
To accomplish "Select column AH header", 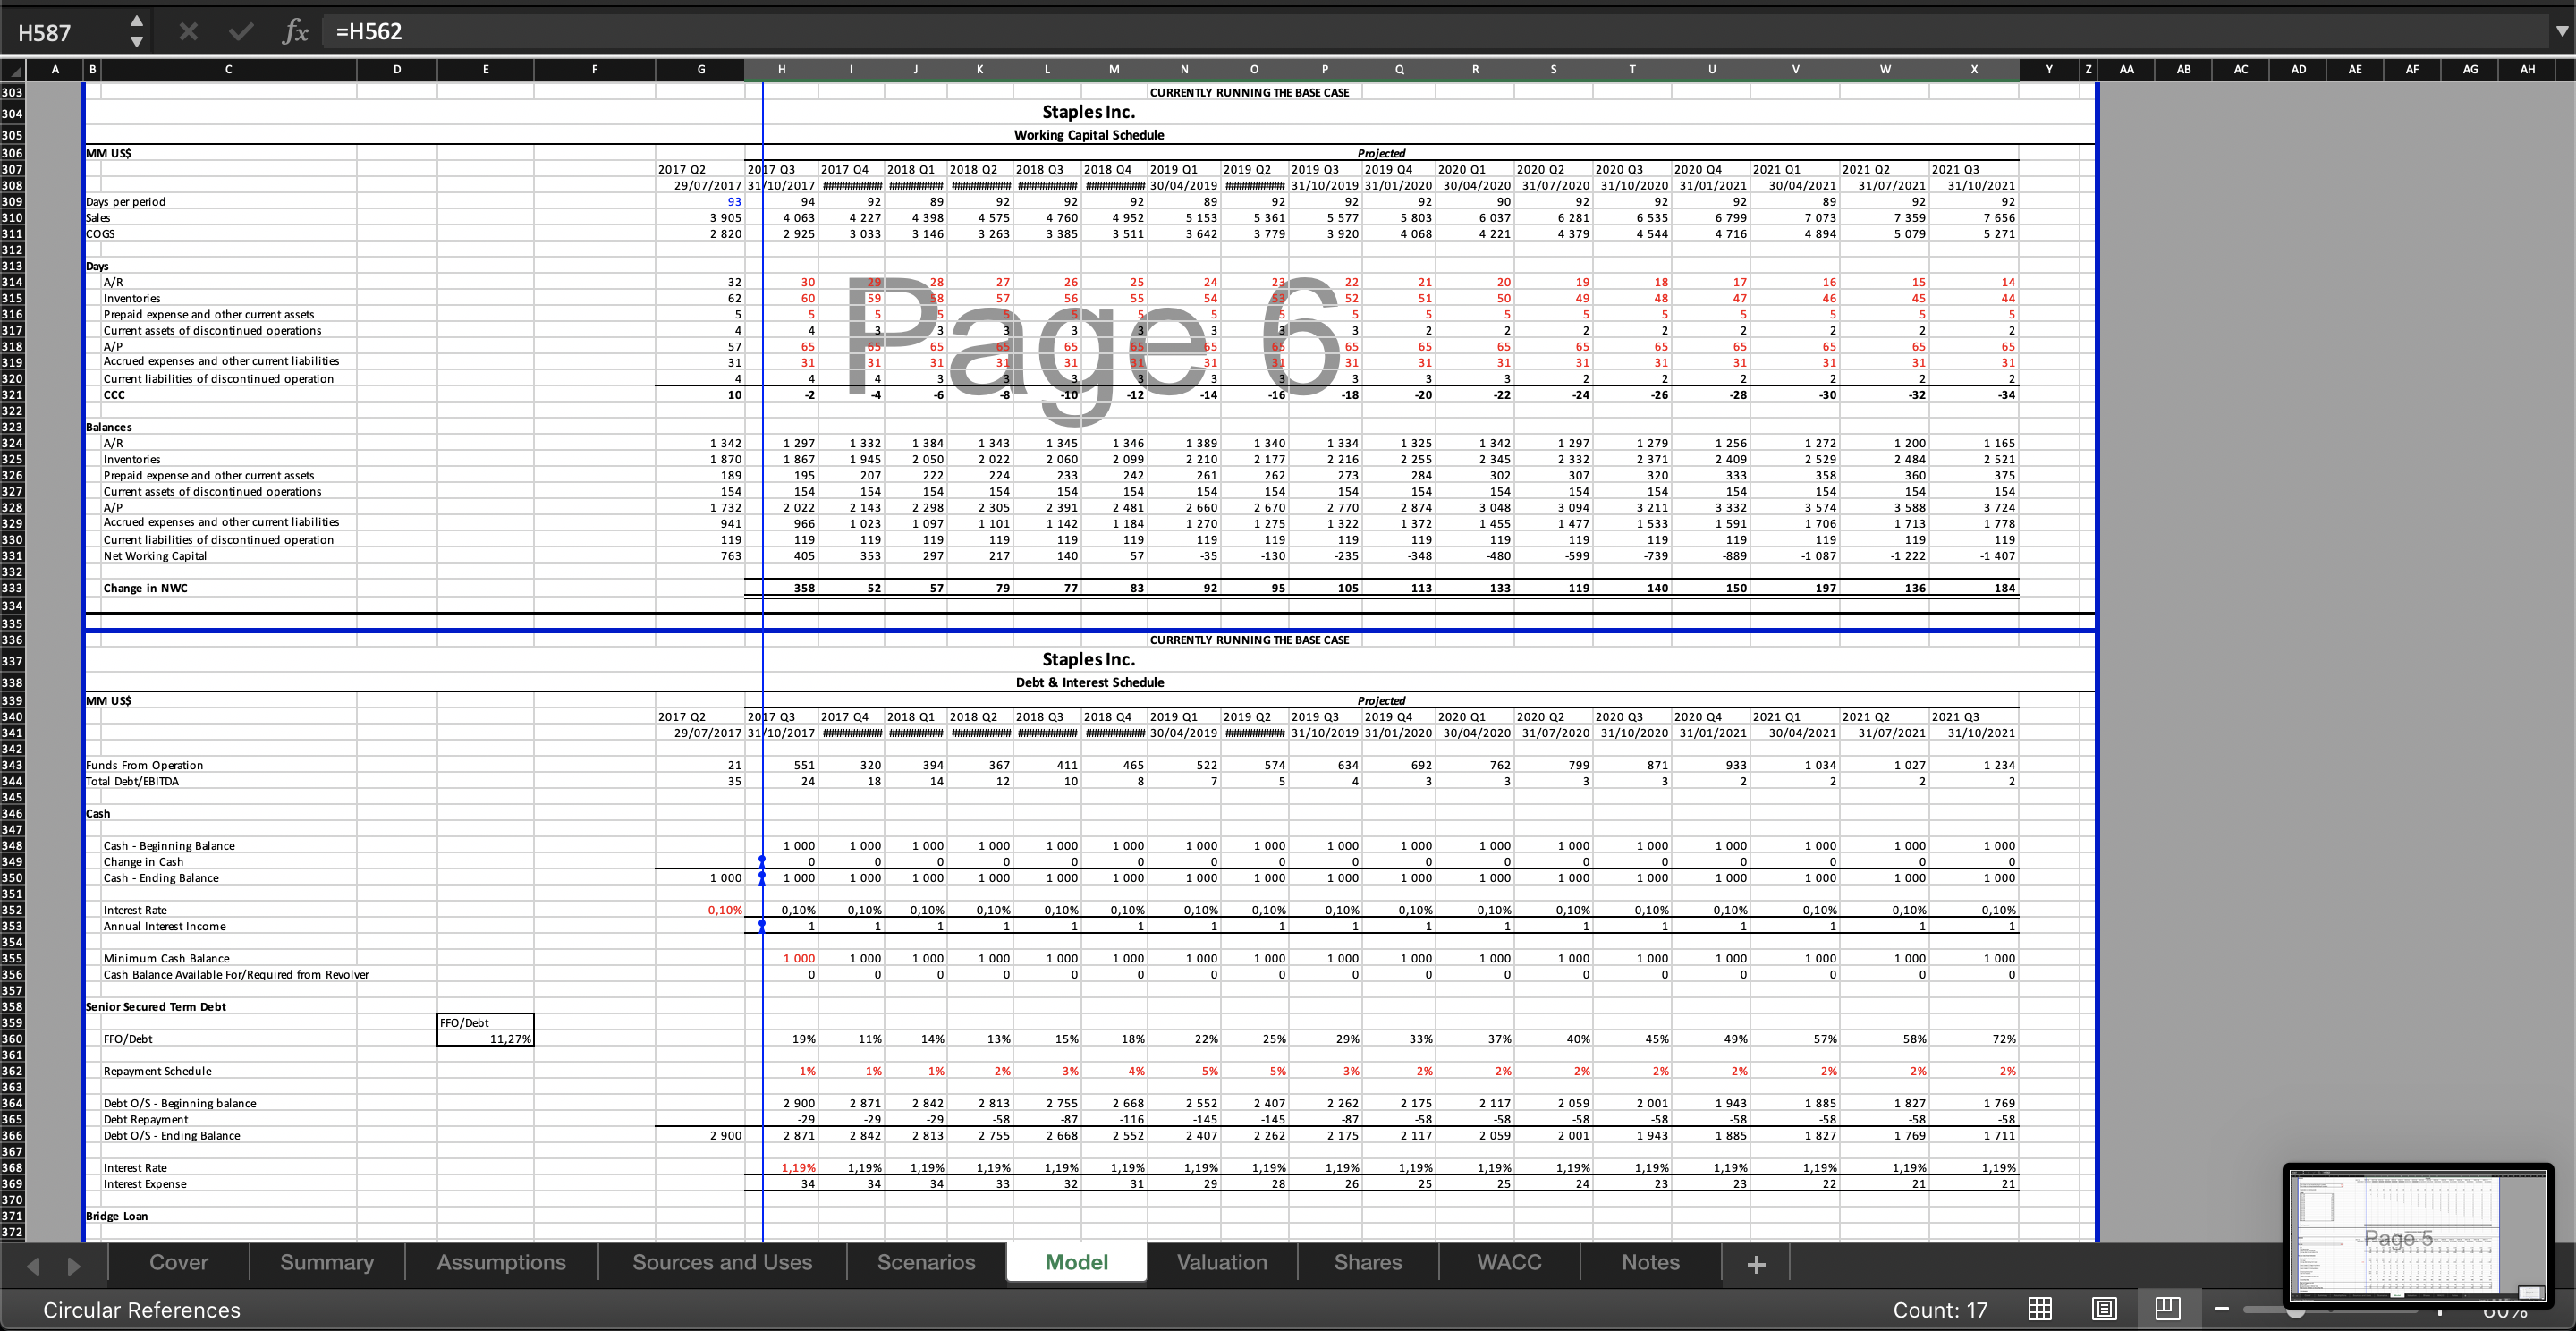I will (2527, 70).
